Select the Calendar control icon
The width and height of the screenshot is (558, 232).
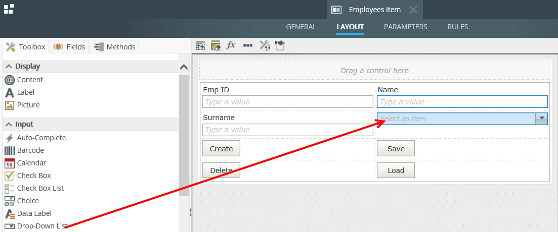tap(9, 163)
